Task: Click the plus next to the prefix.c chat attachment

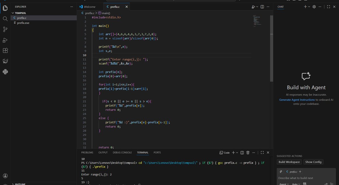Action: pos(300,171)
